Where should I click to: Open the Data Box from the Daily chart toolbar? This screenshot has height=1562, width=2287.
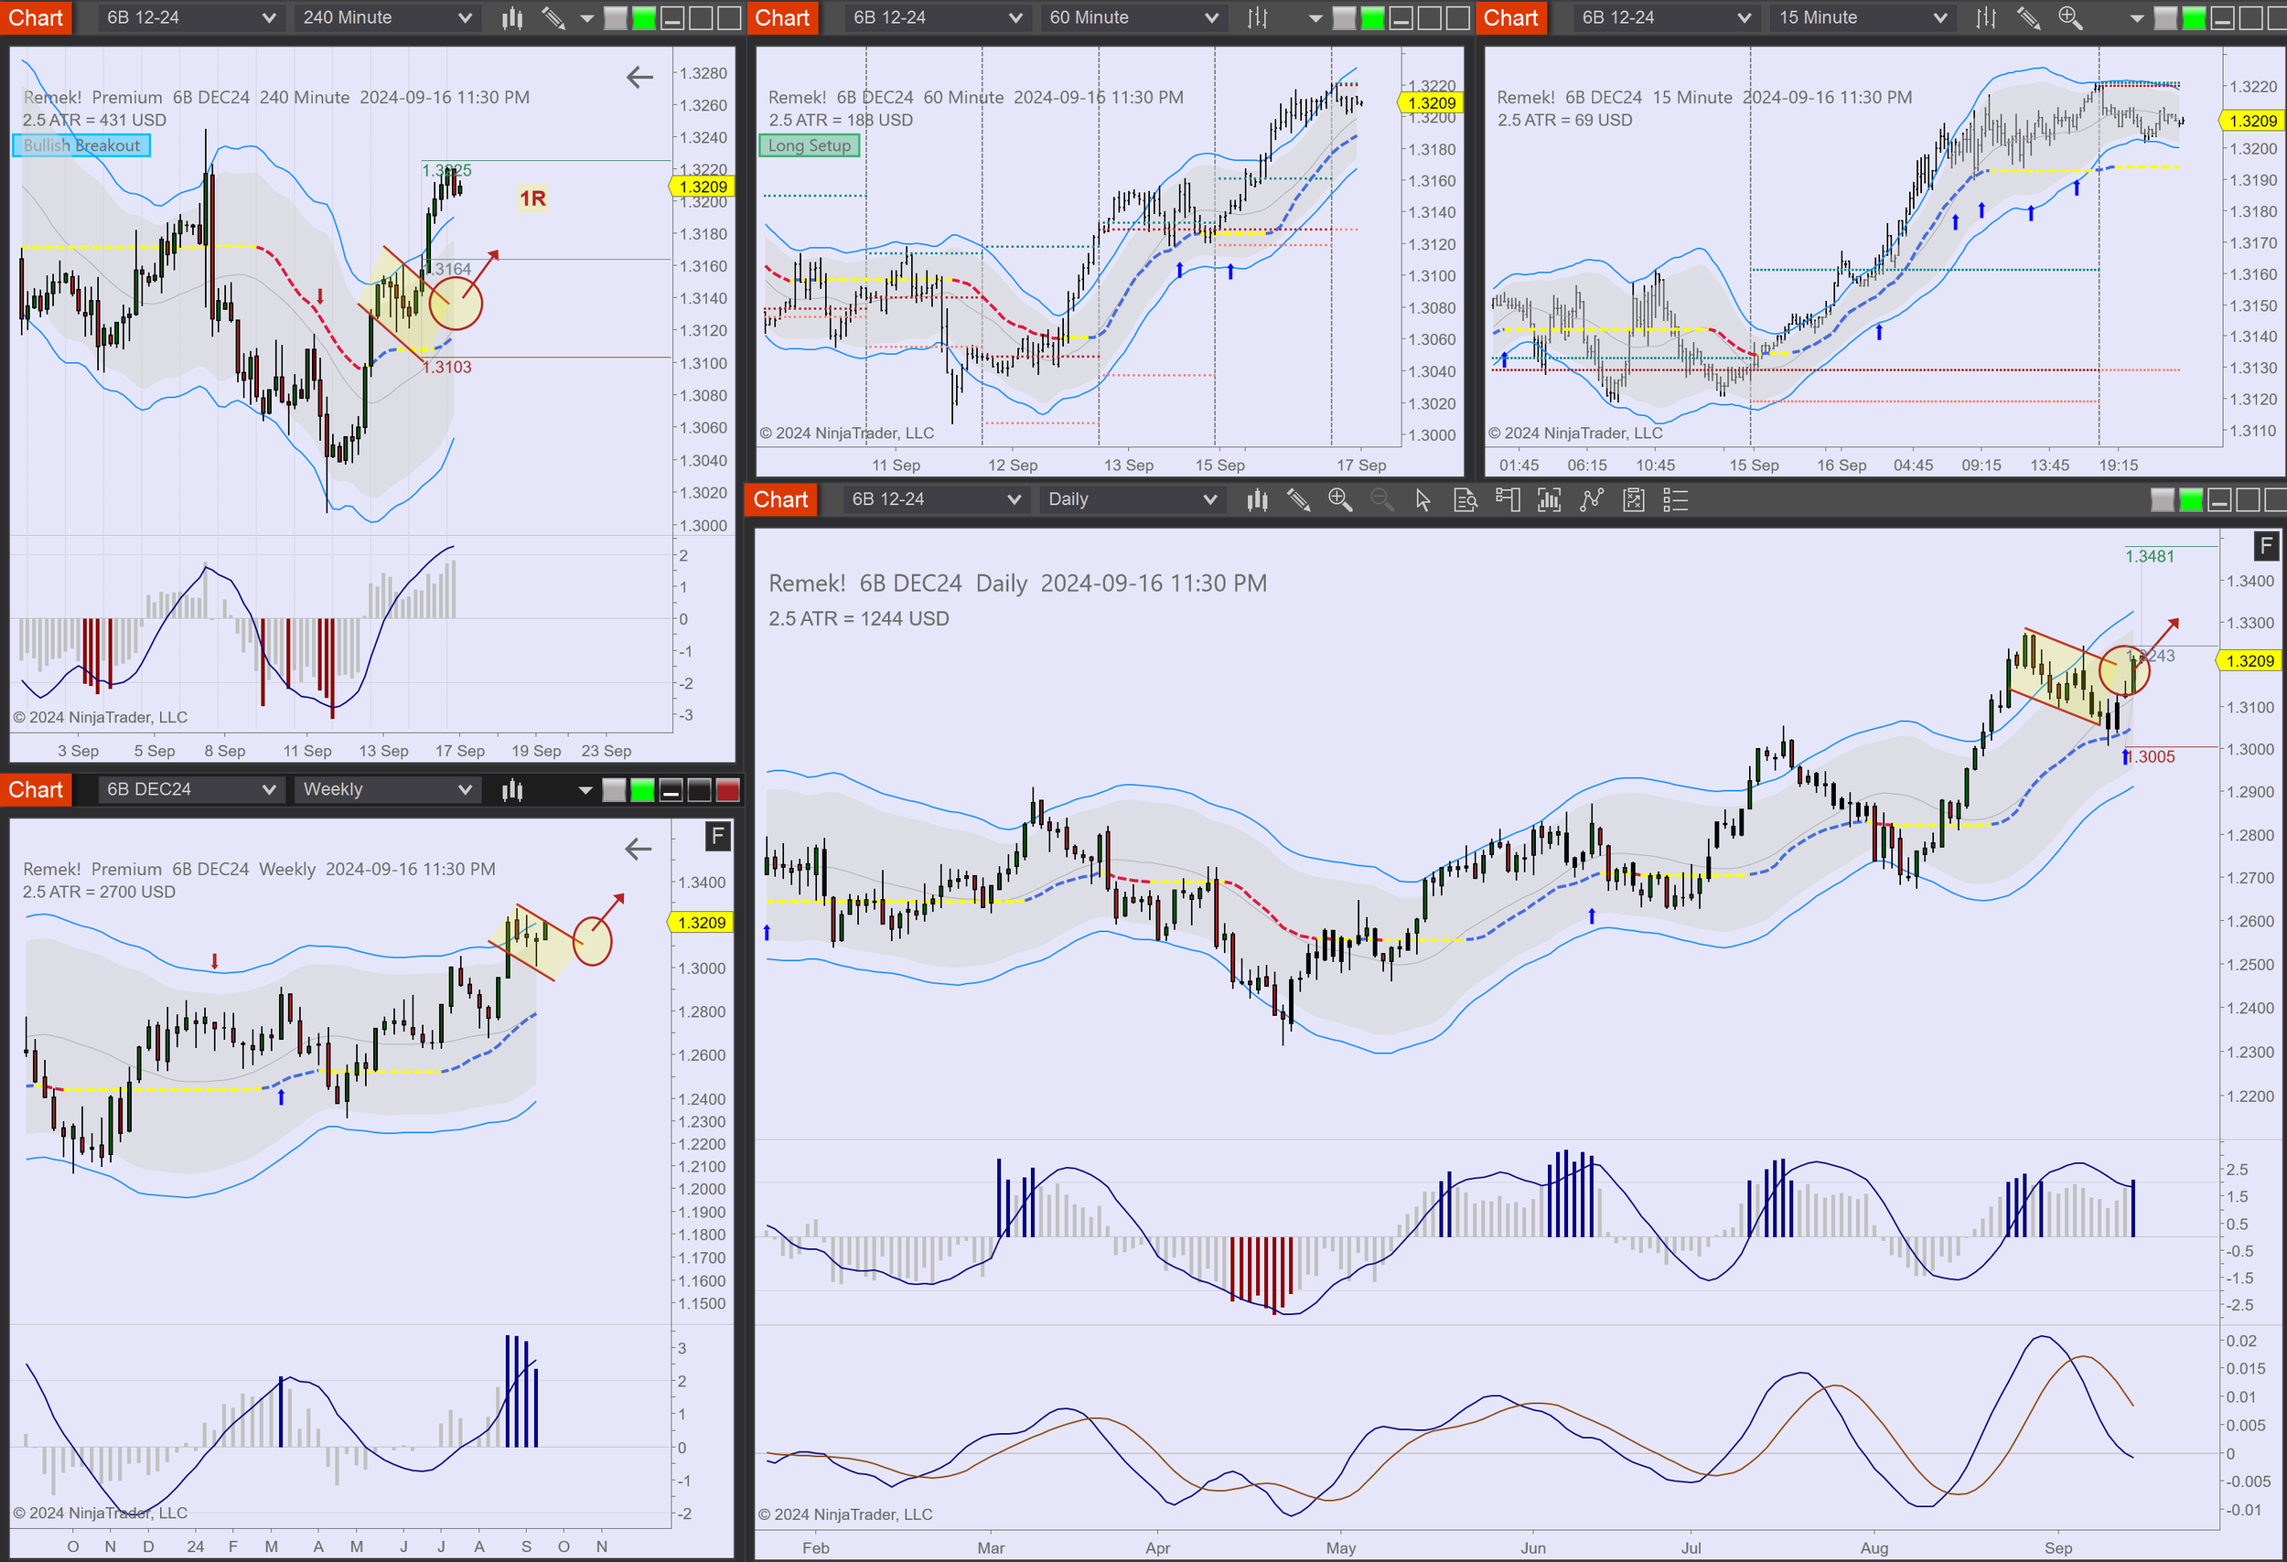(1466, 500)
